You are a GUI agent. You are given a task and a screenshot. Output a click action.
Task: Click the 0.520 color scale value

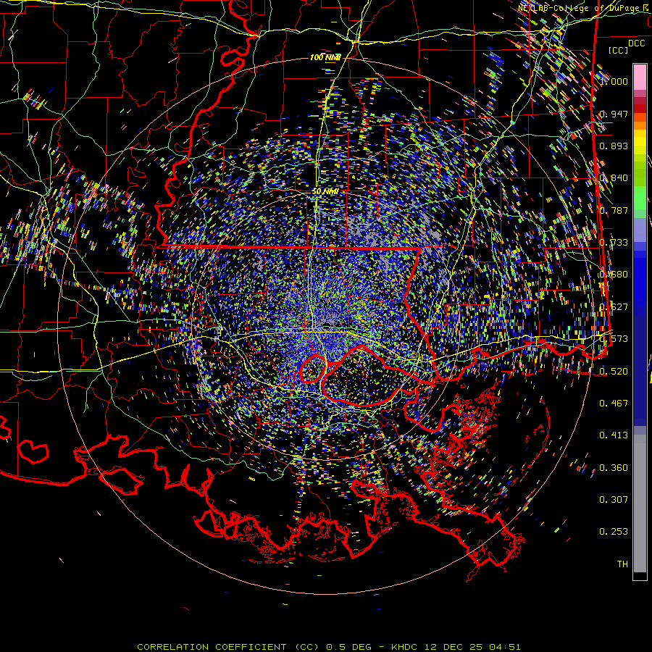(x=614, y=371)
